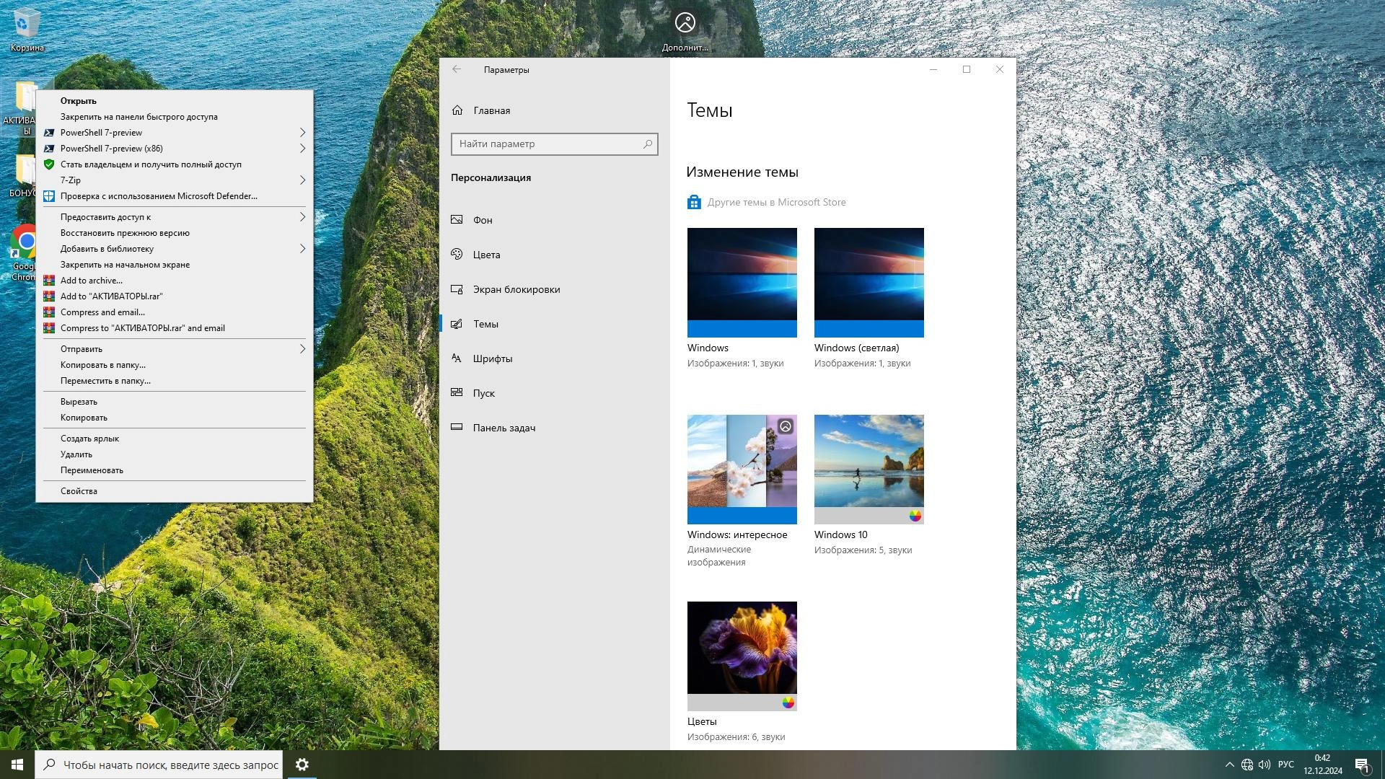Image resolution: width=1385 pixels, height=779 pixels.
Task: Go to Экран блокировки settings
Action: click(x=516, y=289)
